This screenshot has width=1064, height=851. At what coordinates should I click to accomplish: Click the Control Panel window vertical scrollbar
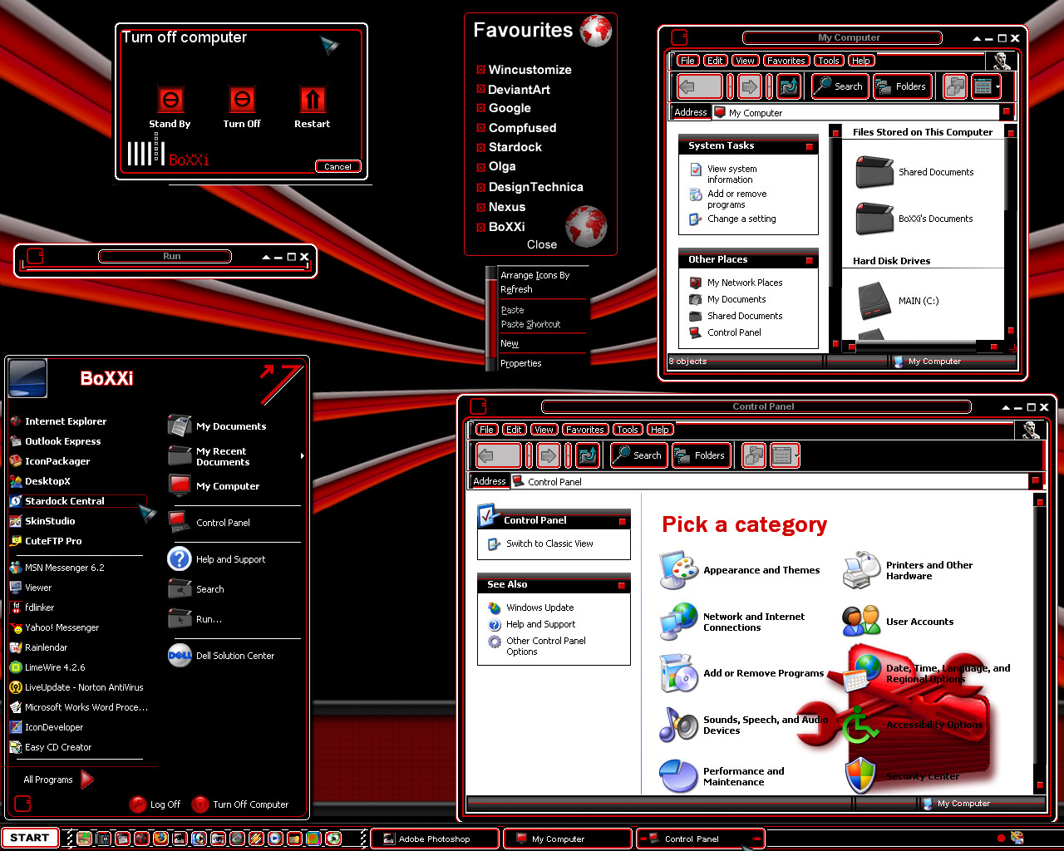click(1039, 642)
